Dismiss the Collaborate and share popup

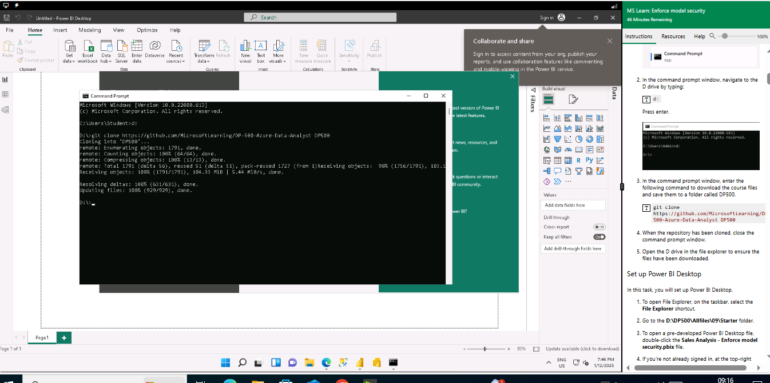click(610, 41)
